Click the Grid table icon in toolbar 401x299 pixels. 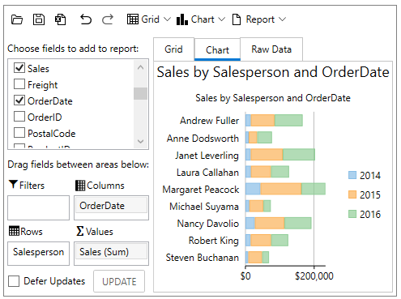pyautogui.click(x=133, y=19)
